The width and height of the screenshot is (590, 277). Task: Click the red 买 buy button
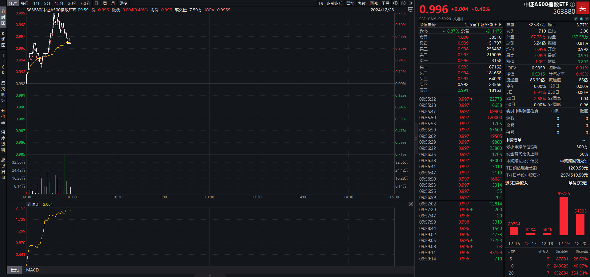[583, 8]
